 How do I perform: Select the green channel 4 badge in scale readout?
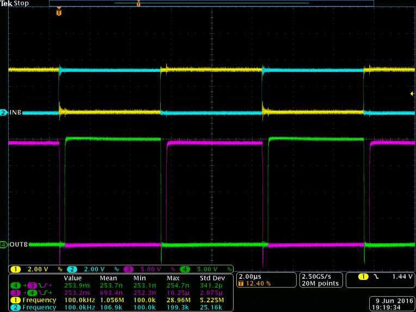click(x=185, y=270)
